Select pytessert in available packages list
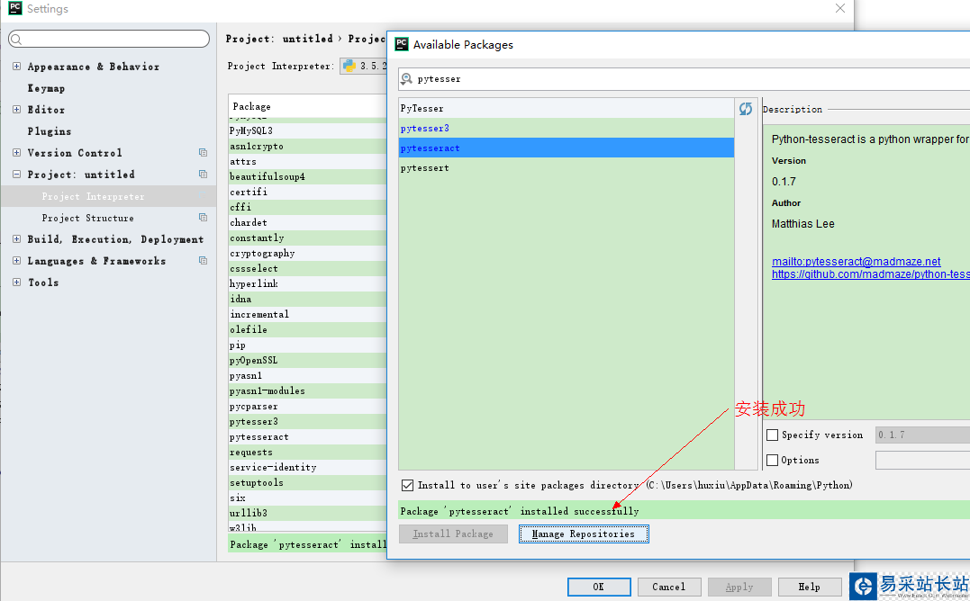 click(566, 167)
